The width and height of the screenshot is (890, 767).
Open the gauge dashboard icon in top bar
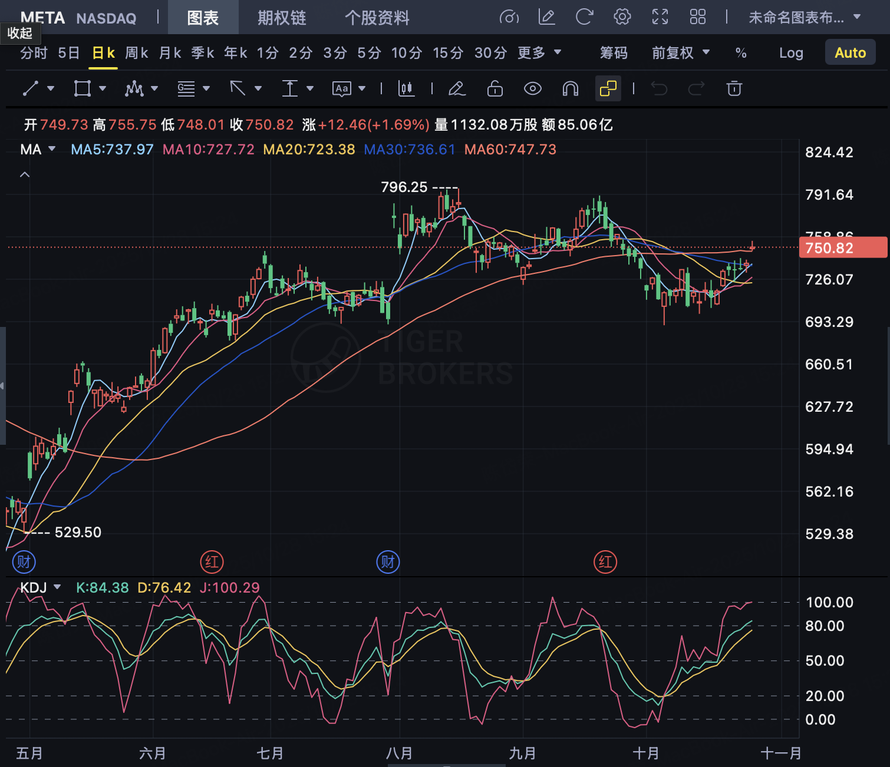[509, 17]
